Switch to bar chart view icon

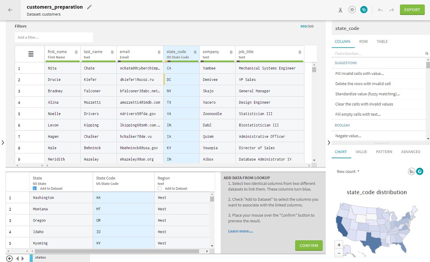412,171
